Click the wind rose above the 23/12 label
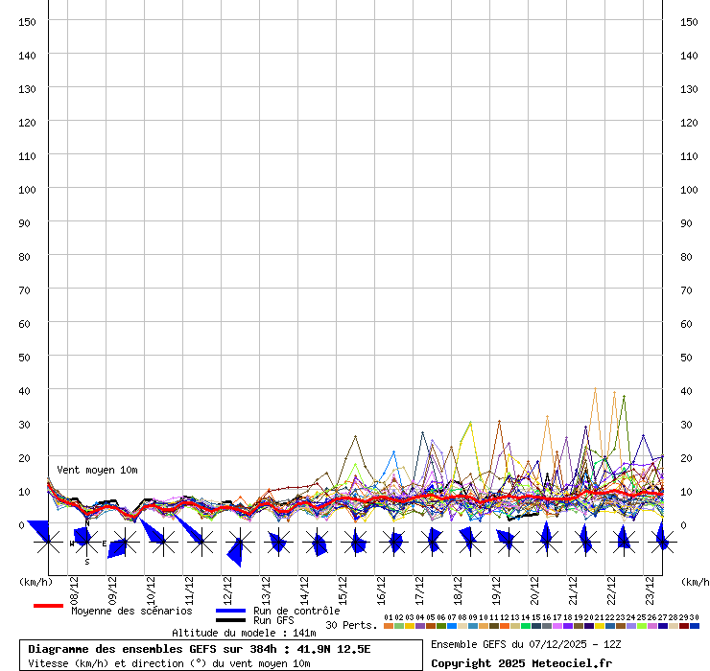Viewport: 710px width, 671px height. [662, 543]
